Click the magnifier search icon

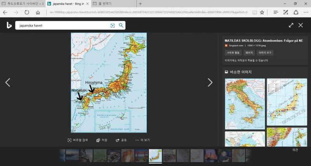(x=121, y=26)
